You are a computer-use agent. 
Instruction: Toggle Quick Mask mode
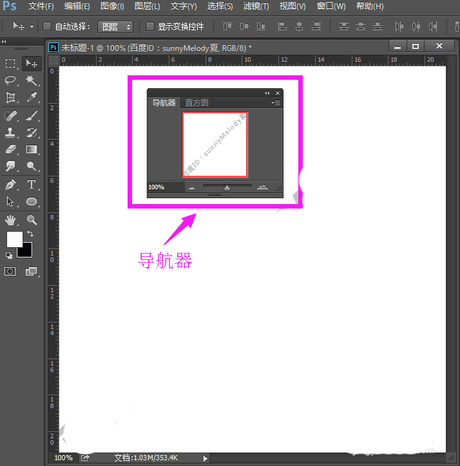[x=10, y=272]
